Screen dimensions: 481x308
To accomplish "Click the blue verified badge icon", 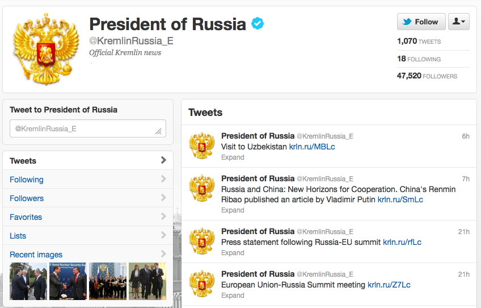I will 258,23.
